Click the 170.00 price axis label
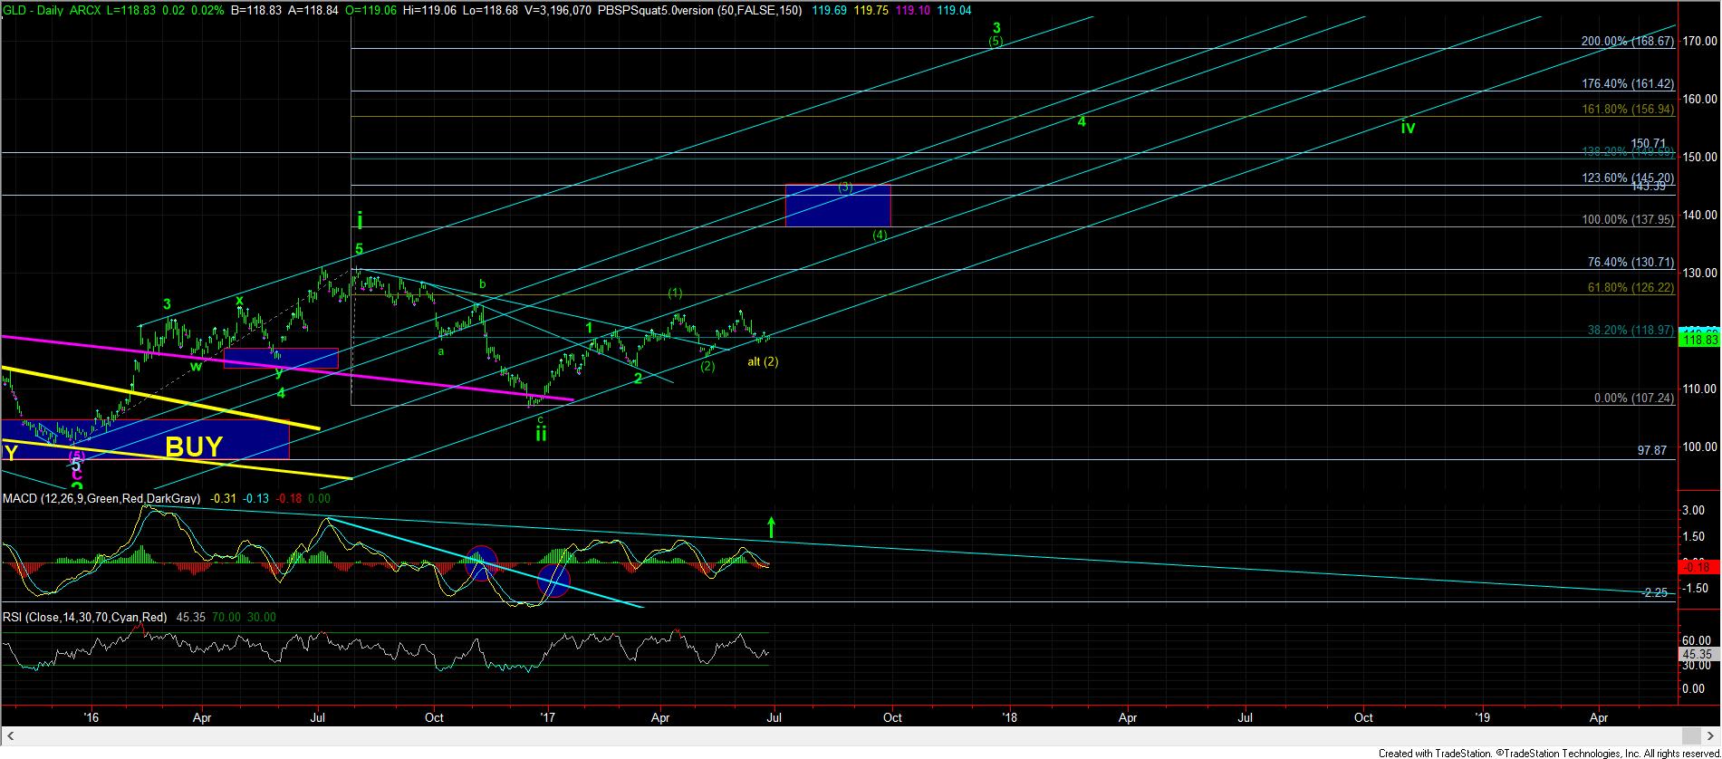Image resolution: width=1722 pixels, height=759 pixels. click(1700, 41)
